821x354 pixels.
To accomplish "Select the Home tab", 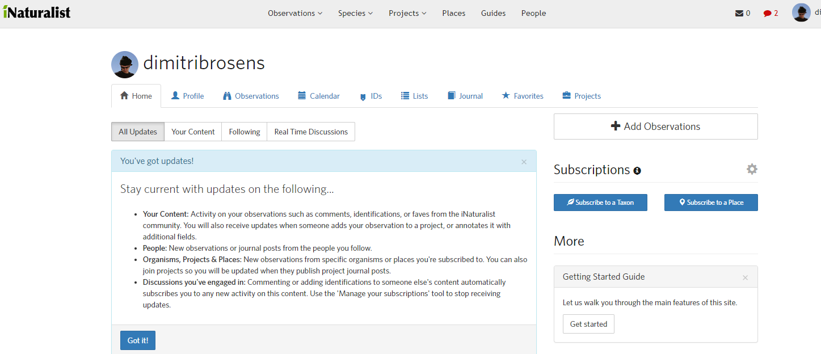I will (136, 96).
